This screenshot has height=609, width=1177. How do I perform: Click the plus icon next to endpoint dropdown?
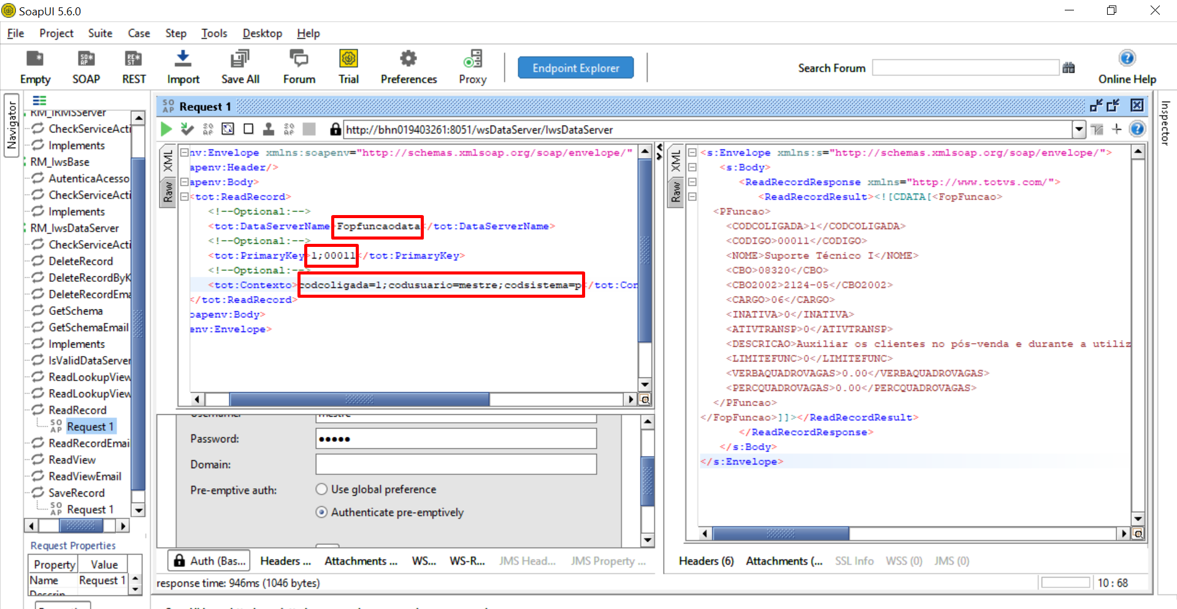1116,129
